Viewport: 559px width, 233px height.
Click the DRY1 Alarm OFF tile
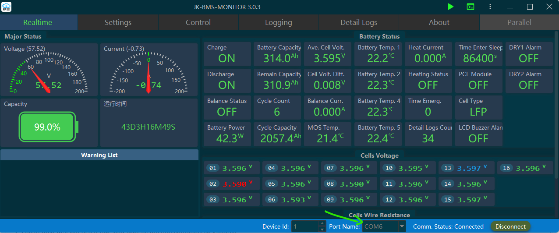click(529, 54)
